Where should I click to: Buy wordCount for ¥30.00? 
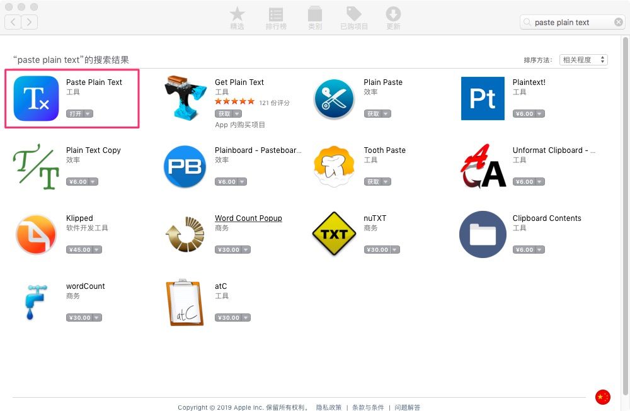pyautogui.click(x=79, y=317)
